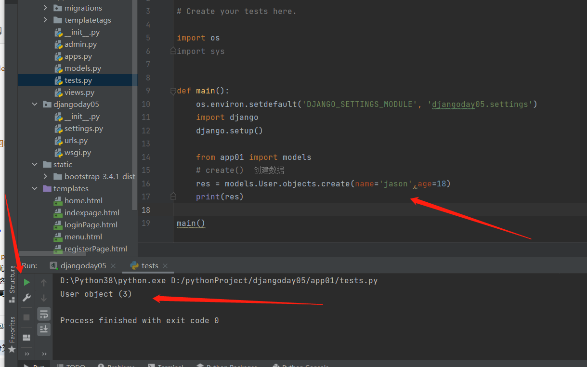
Task: Click the bootstrap-3.4.1-dist folder name
Action: (100, 176)
